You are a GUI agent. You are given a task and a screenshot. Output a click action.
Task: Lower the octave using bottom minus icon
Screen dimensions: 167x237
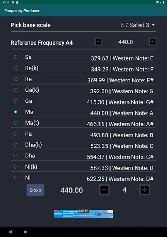pyautogui.click(x=104, y=190)
